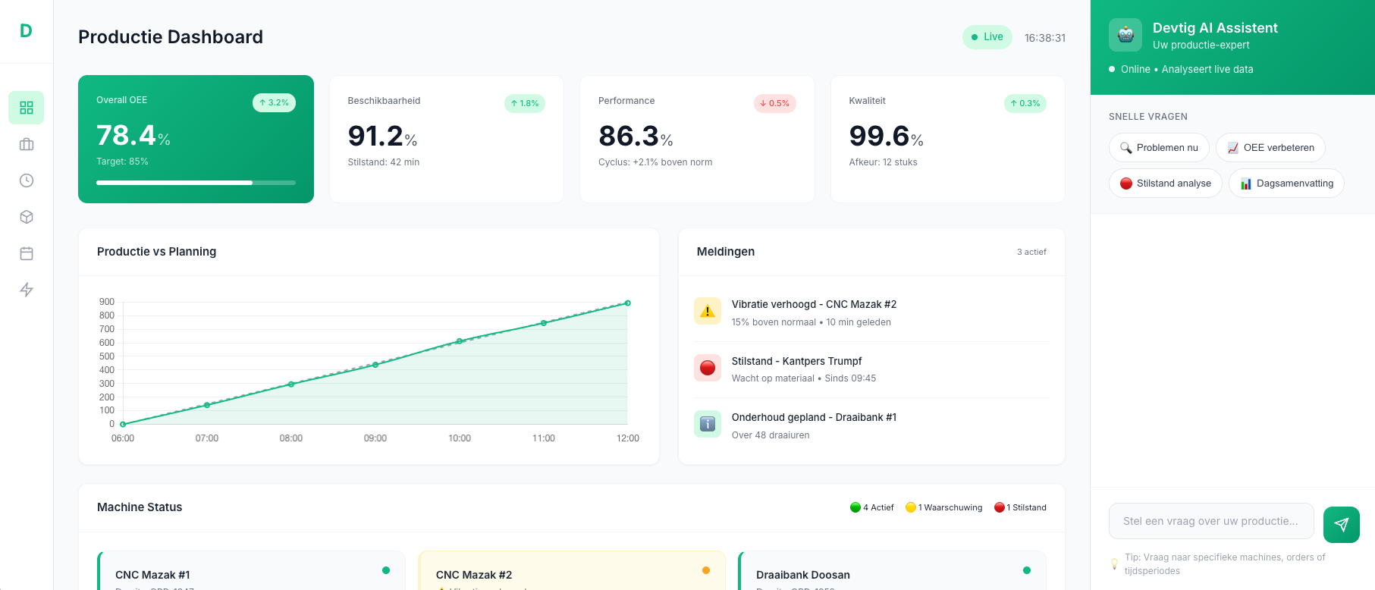Viewport: 1375px width, 590px height.
Task: Choose the 'Dagsamenvatting' quick question
Action: click(x=1286, y=184)
